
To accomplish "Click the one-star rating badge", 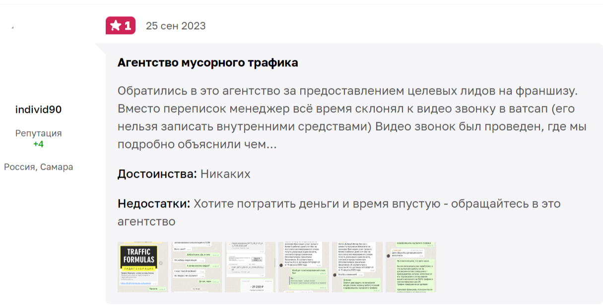I will click(x=121, y=25).
